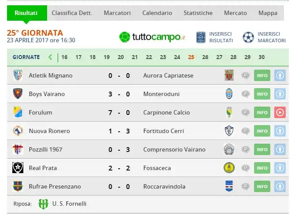This screenshot has height=215, width=291.
Task: Click the Inserisci Risultati field icon
Action: pyautogui.click(x=201, y=37)
